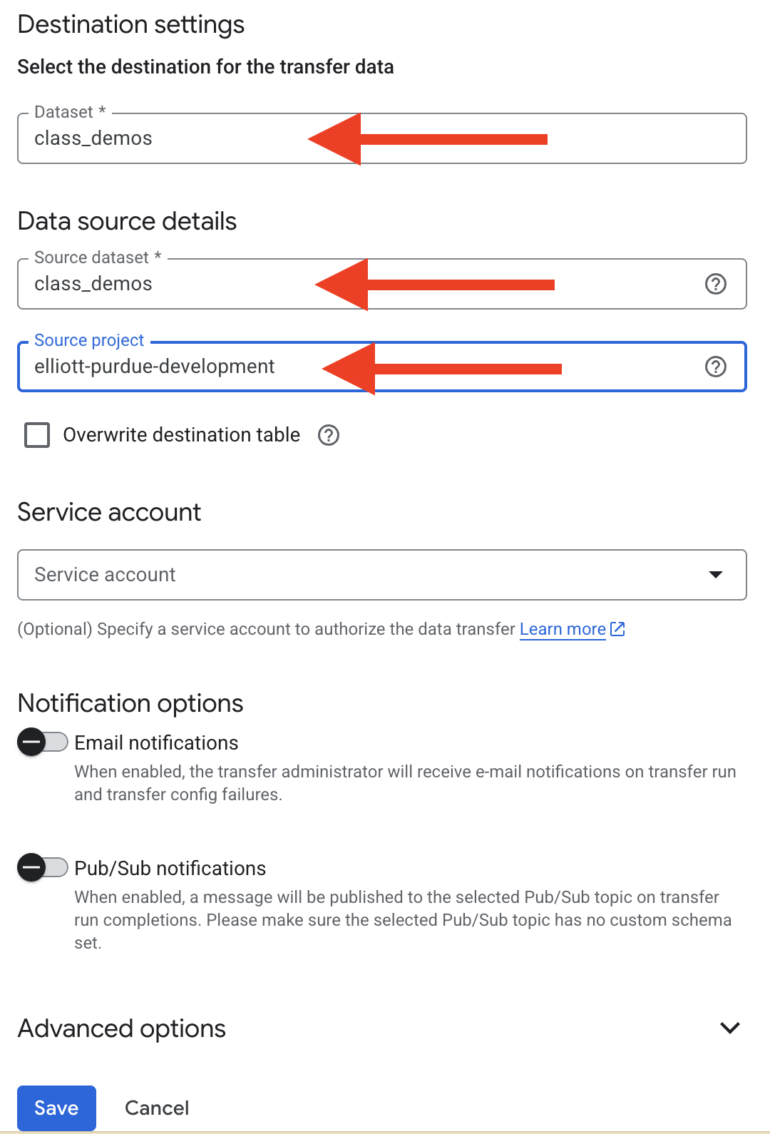Click the Service account dropdown arrow
770x1134 pixels.
click(x=716, y=575)
